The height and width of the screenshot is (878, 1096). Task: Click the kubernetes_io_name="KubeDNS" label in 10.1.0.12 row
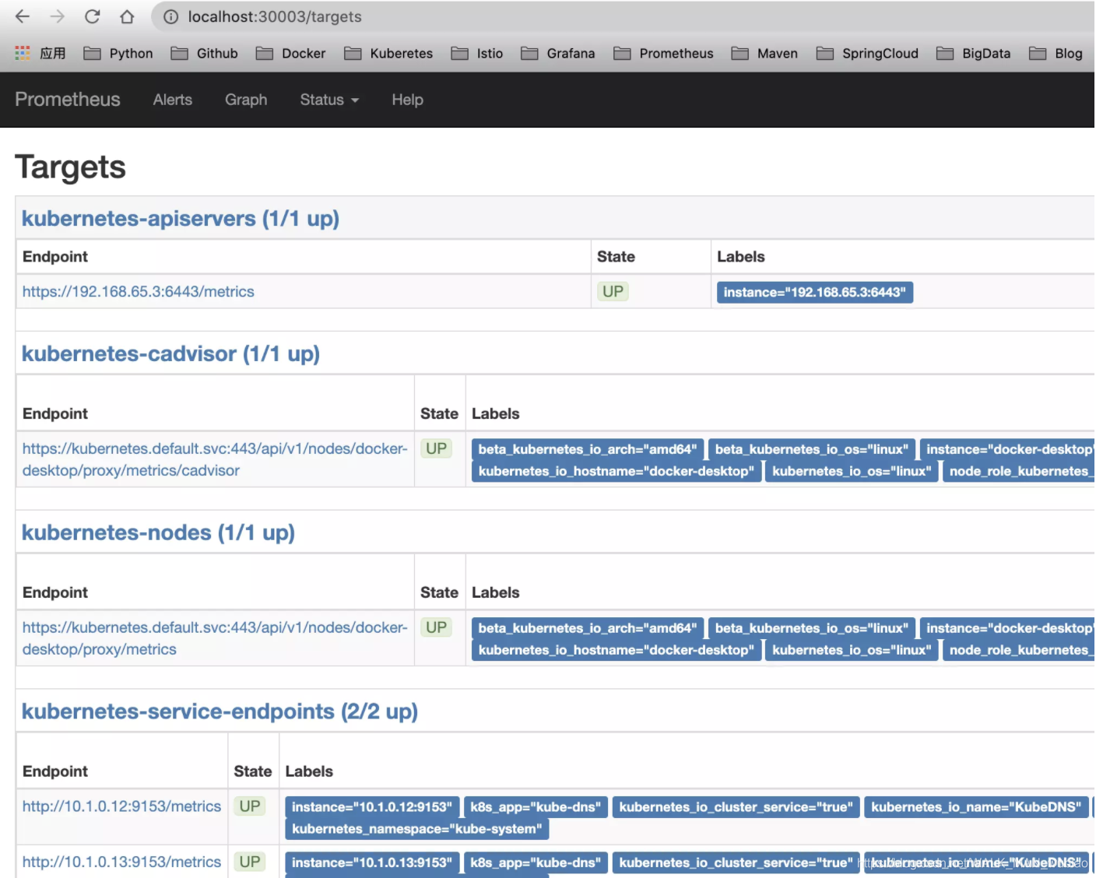[976, 808]
